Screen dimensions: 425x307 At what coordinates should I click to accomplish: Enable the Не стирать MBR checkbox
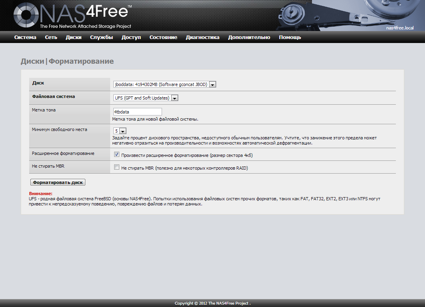[117, 167]
